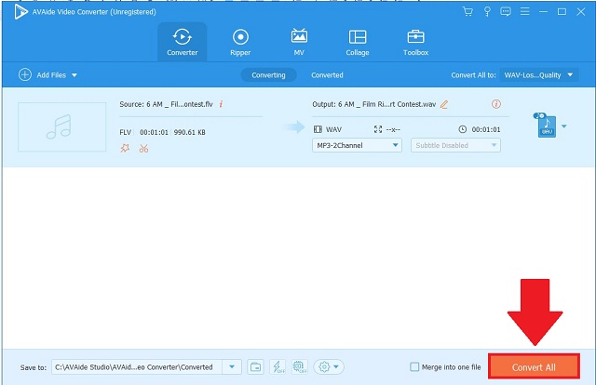
Task: Open the Converter tab
Action: tap(183, 42)
